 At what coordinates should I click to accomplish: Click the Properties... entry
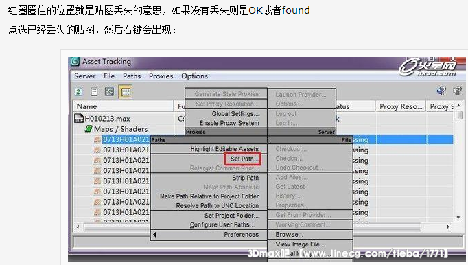pyautogui.click(x=292, y=205)
